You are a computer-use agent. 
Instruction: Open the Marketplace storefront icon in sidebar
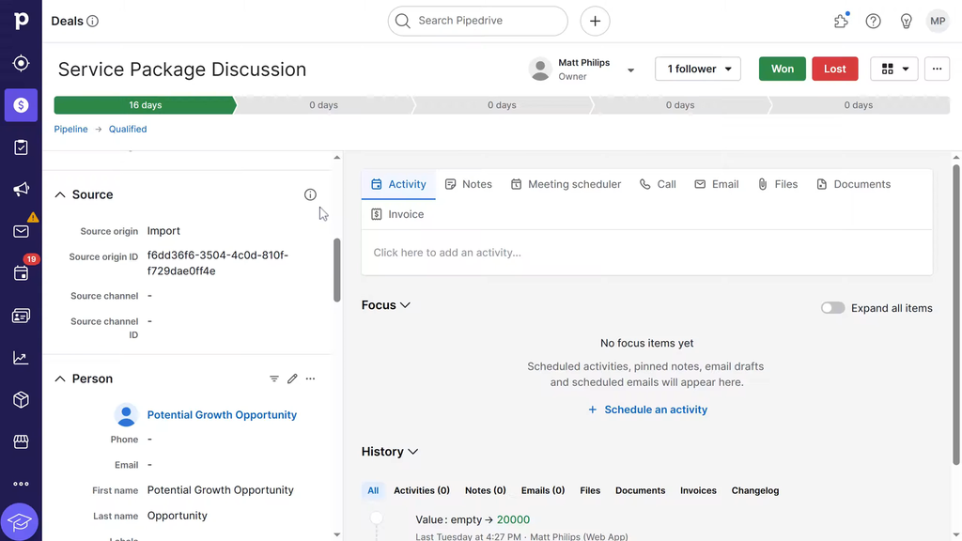[21, 441]
